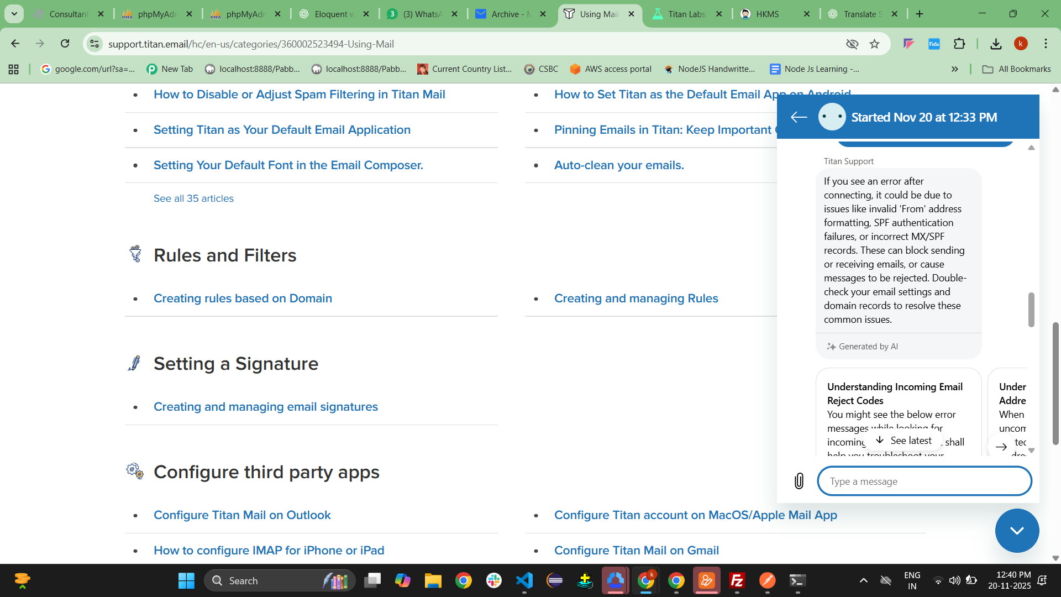The height and width of the screenshot is (597, 1061).
Task: Reload the page
Action: click(65, 44)
